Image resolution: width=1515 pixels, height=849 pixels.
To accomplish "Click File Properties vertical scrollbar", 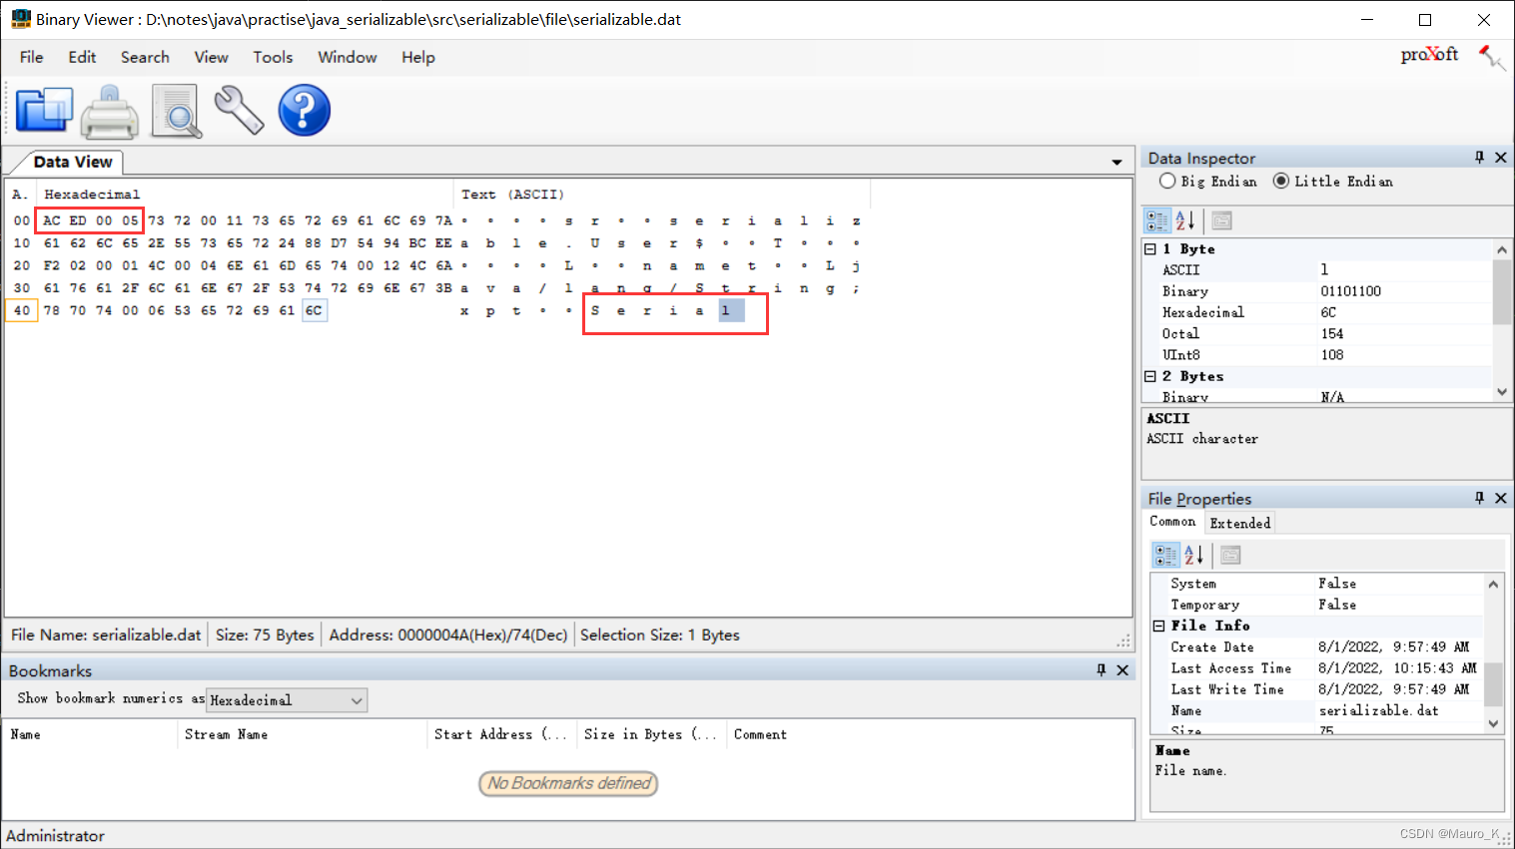I will [1493, 654].
